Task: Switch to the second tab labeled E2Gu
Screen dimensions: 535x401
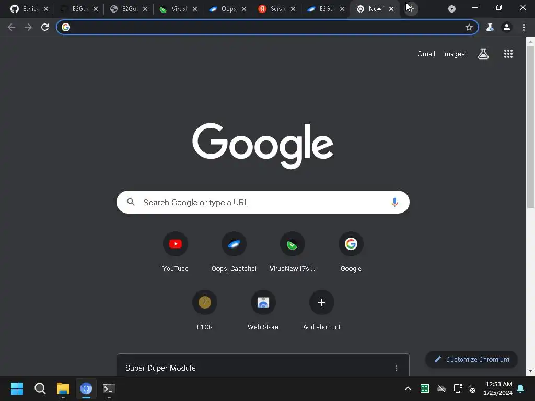Action: click(x=79, y=9)
